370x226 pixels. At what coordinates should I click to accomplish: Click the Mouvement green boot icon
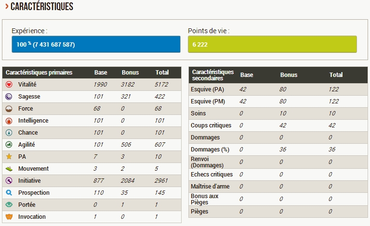point(9,169)
